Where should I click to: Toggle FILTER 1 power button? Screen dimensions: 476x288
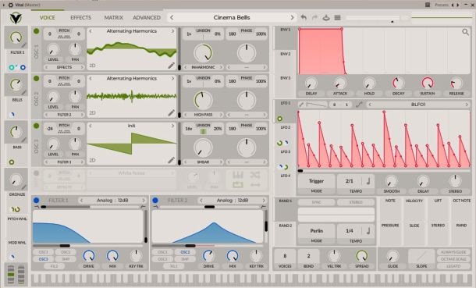coord(37,201)
